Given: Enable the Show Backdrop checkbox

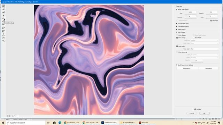Looking at the screenshot, I should pos(177,52).
